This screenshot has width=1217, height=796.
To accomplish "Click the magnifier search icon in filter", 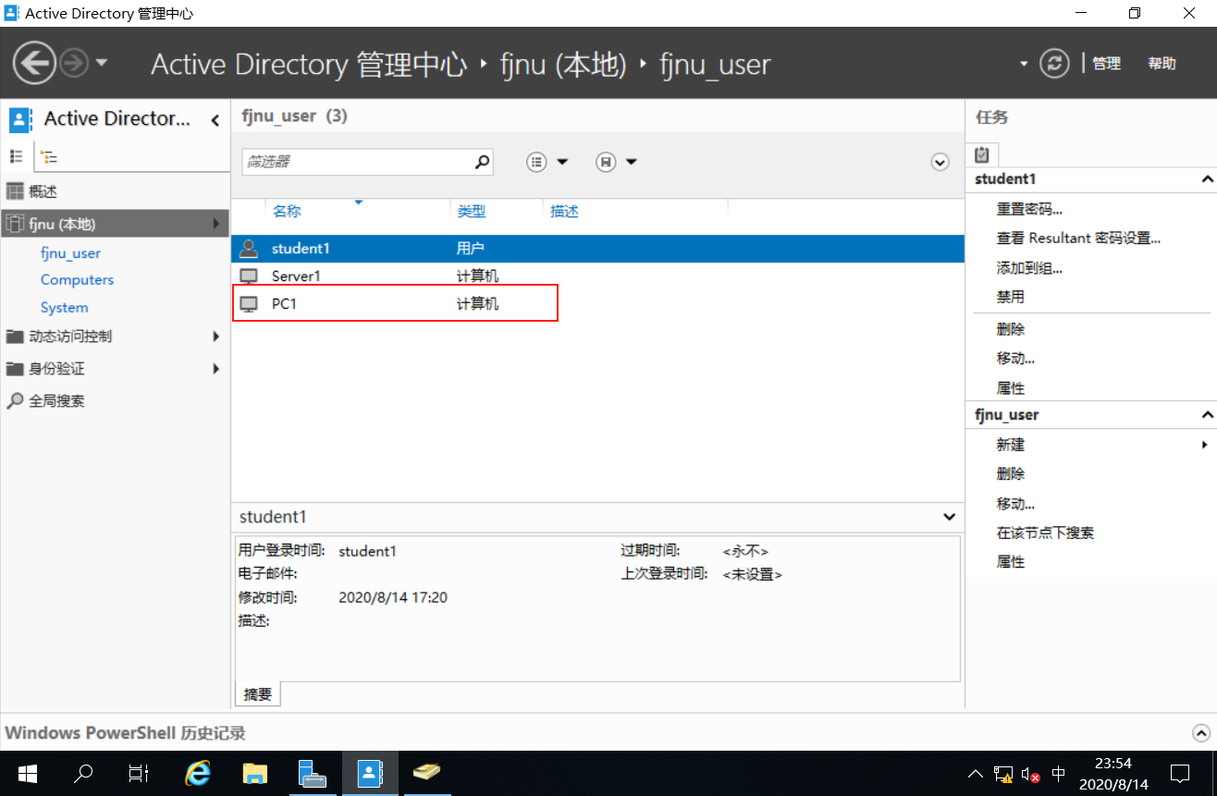I will point(482,162).
